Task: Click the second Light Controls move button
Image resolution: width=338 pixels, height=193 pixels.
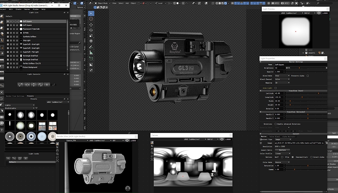Action: tap(27, 85)
